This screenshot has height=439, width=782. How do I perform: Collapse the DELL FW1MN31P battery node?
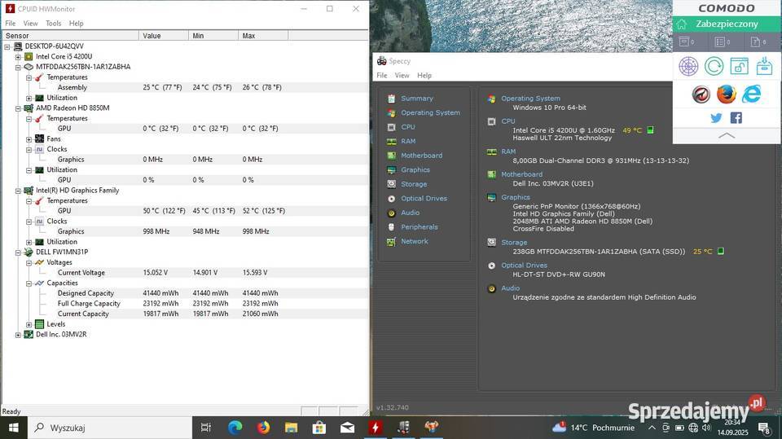click(x=18, y=252)
